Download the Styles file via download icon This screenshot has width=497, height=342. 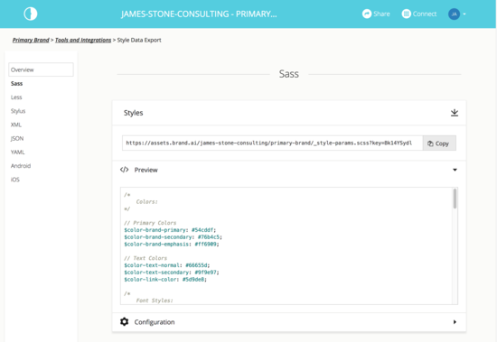tap(455, 113)
